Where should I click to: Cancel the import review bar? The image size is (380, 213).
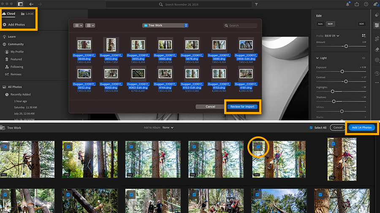coord(338,128)
